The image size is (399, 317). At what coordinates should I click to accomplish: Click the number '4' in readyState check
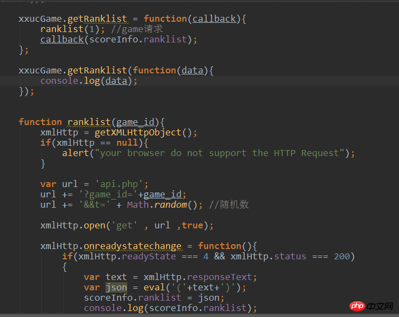pos(206,257)
